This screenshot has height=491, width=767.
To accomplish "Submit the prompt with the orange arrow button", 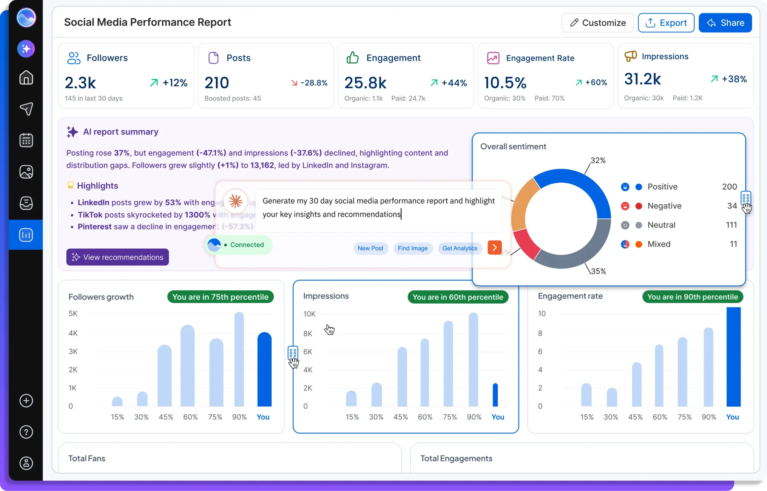I will click(494, 248).
